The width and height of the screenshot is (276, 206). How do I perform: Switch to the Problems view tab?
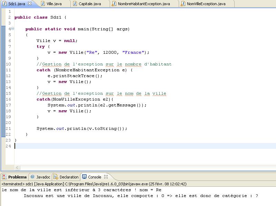[x=14, y=177]
